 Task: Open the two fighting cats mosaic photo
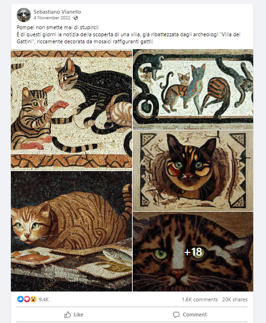72,110
